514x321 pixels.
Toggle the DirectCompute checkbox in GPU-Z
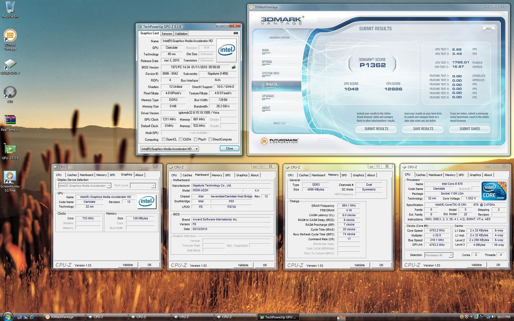tap(210, 139)
